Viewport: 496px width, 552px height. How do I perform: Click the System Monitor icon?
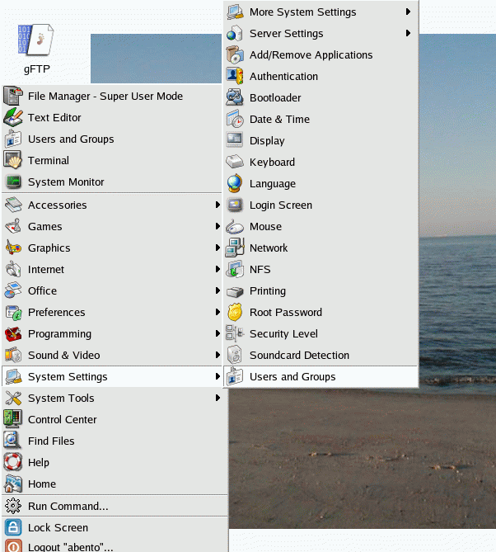(x=13, y=182)
